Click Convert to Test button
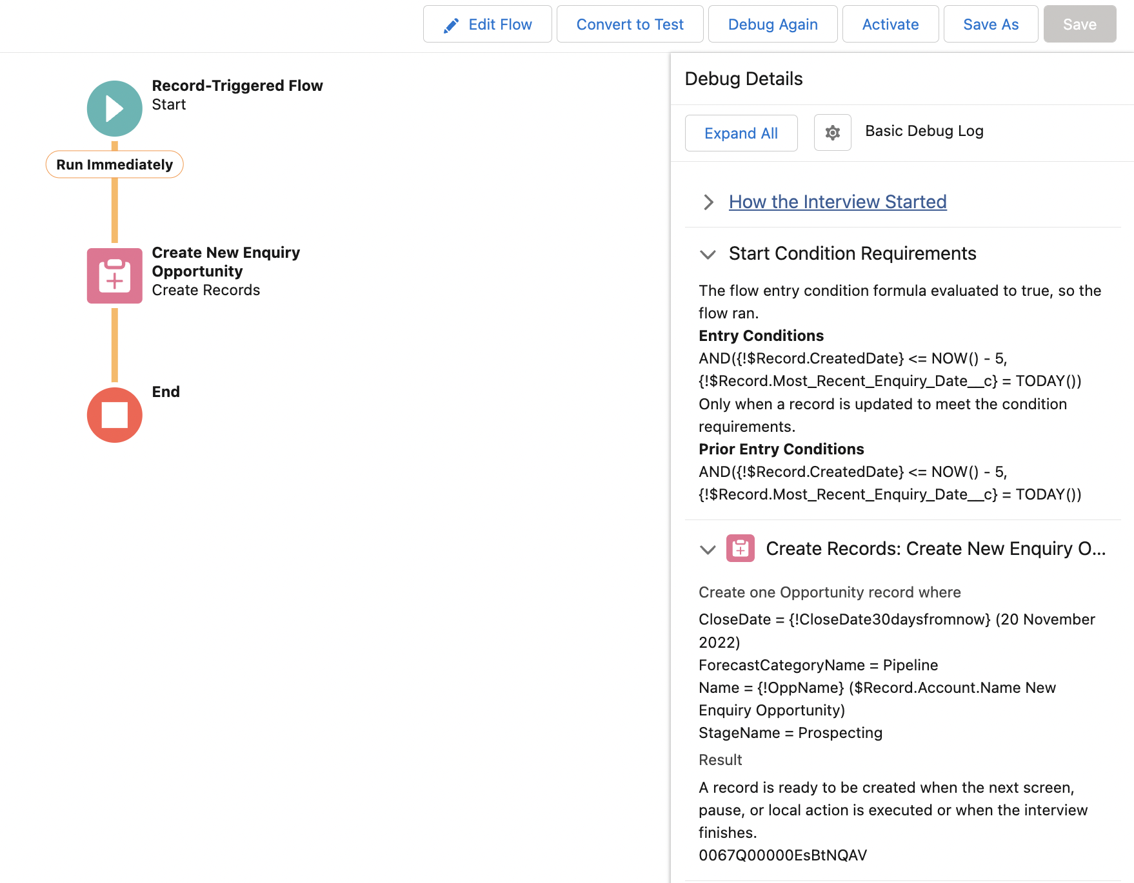 tap(630, 24)
